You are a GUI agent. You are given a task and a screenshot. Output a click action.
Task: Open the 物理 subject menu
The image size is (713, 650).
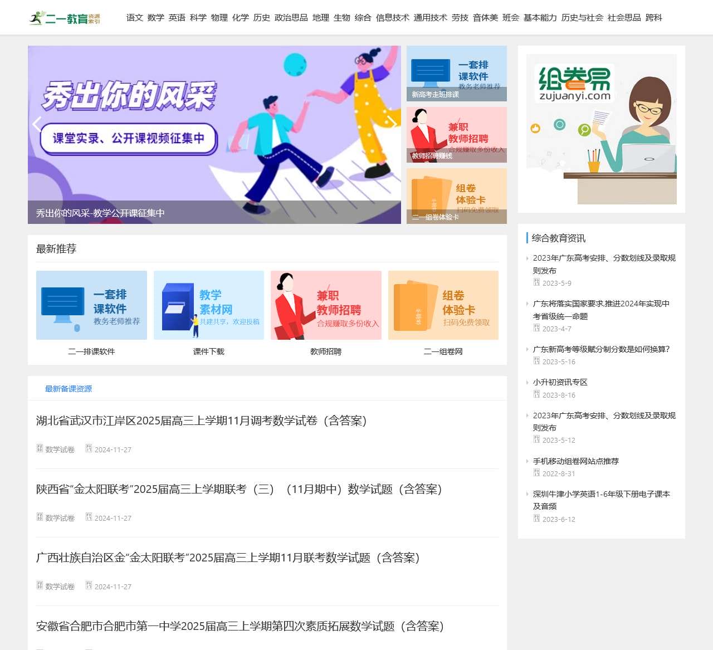point(219,18)
